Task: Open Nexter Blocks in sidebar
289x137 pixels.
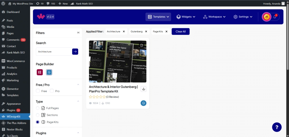Action: click(15, 129)
